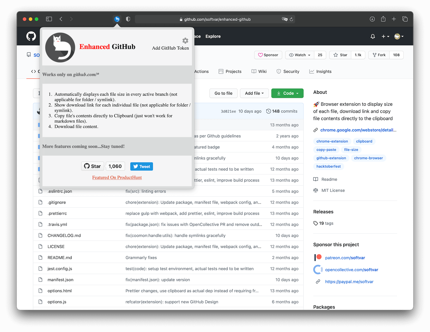The width and height of the screenshot is (430, 332).
Task: Open the README.md file
Action: [60, 258]
